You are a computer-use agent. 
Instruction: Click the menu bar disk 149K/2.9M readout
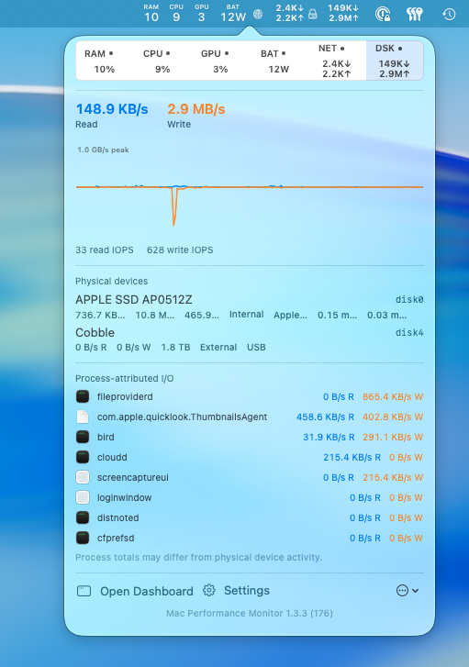pos(343,13)
